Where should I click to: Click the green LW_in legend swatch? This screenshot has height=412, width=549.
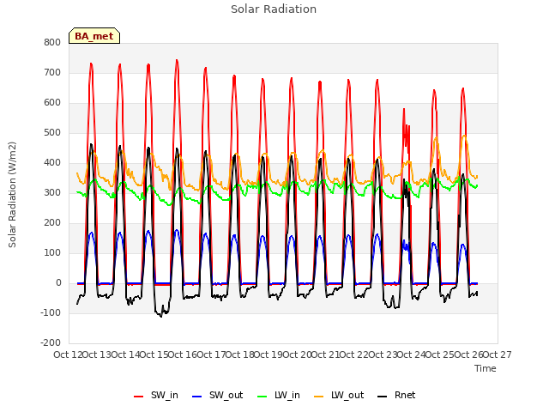click(262, 397)
